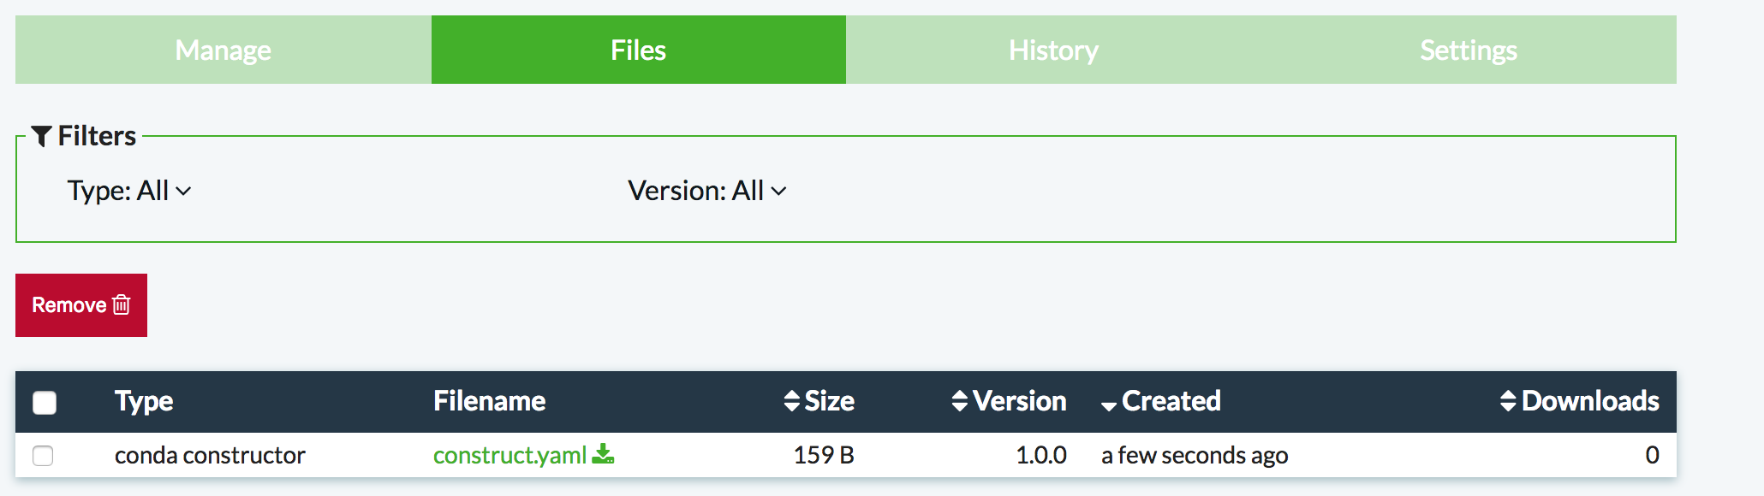Click the funnel Filters icon
1764x496 pixels.
click(42, 136)
